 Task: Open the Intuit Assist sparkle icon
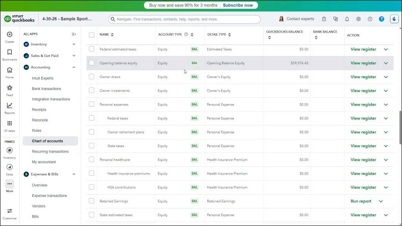[x=394, y=19]
